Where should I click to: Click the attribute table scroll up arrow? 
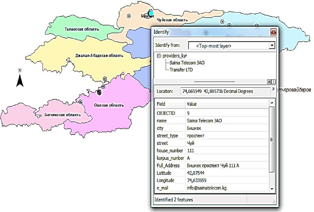tap(272, 103)
